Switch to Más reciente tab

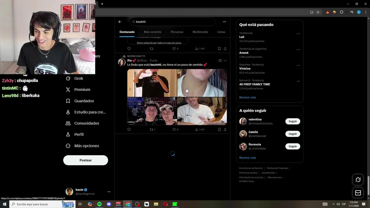point(153,32)
